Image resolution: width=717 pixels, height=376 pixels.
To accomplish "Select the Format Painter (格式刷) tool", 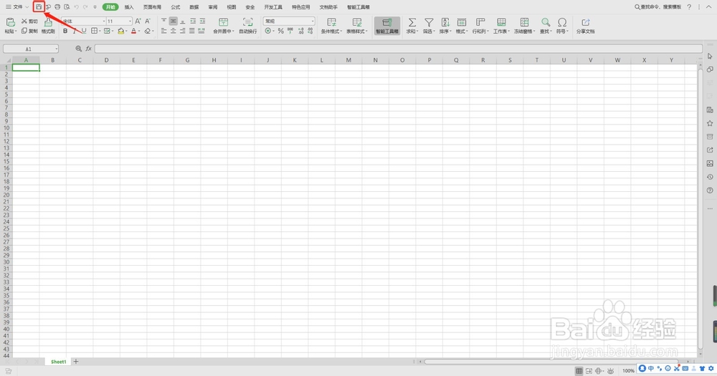I will (48, 26).
